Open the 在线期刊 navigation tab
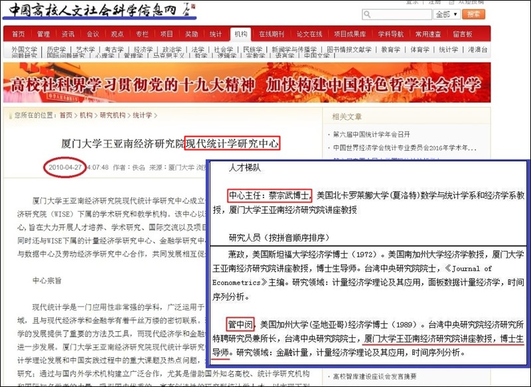 point(271,34)
